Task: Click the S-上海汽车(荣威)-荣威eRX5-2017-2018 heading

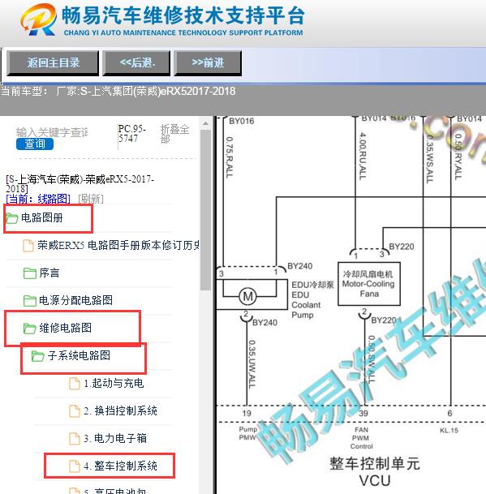Action: click(x=80, y=184)
